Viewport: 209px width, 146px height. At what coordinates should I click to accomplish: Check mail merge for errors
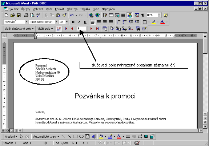coord(112,29)
